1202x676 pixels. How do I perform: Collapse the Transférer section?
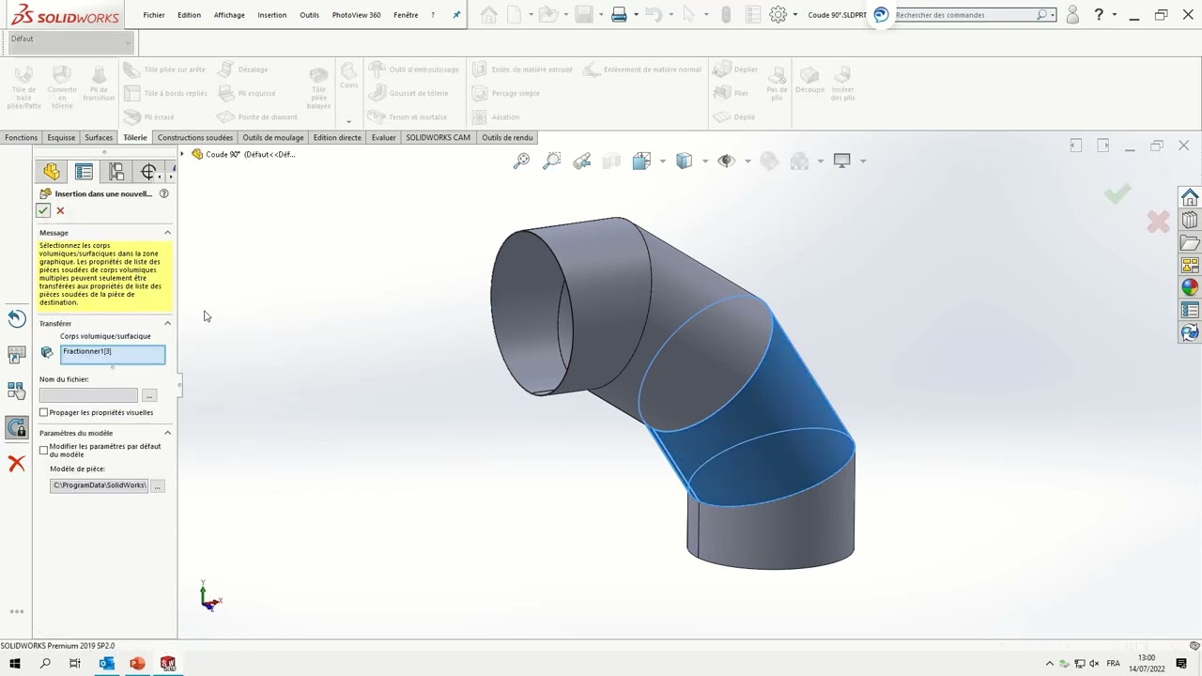(168, 323)
